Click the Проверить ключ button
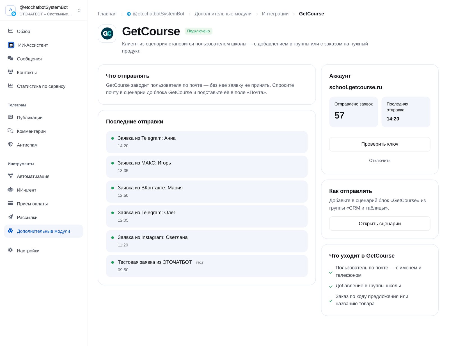The width and height of the screenshot is (449, 346). 380,144
